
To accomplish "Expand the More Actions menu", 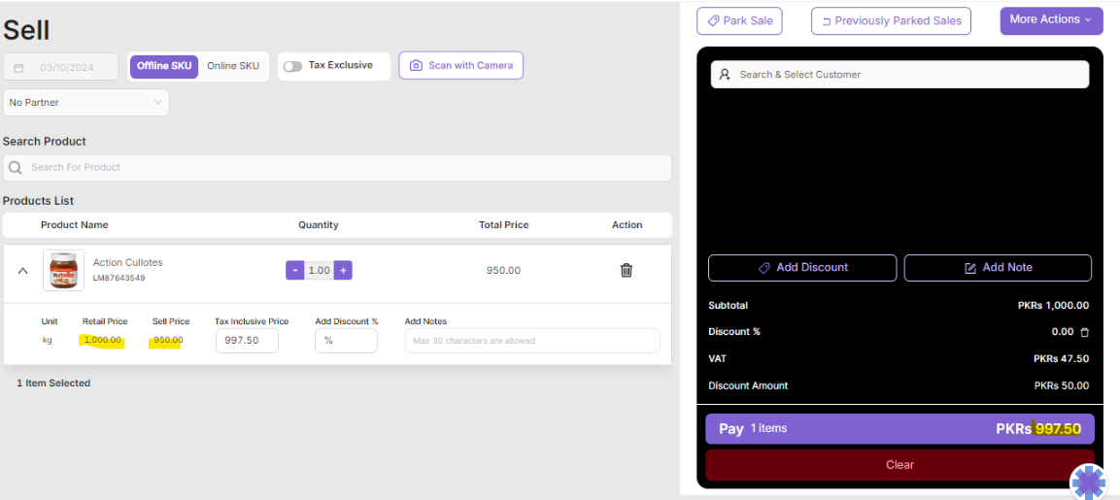I will [x=1051, y=19].
